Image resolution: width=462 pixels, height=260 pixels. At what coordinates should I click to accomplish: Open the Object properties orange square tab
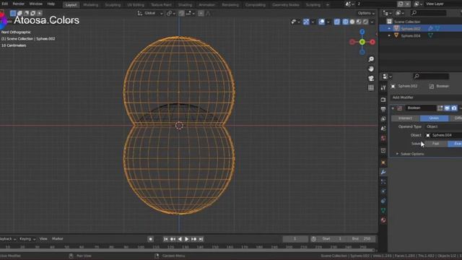click(383, 162)
